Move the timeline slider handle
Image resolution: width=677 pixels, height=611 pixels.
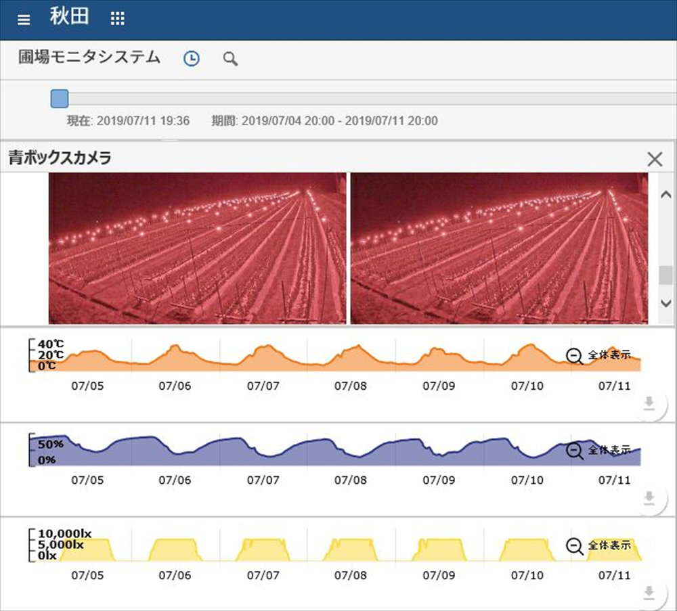click(60, 98)
